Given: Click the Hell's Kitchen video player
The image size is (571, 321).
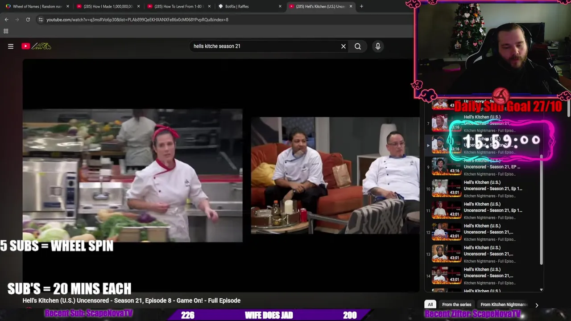Looking at the screenshot, I should pyautogui.click(x=221, y=175).
